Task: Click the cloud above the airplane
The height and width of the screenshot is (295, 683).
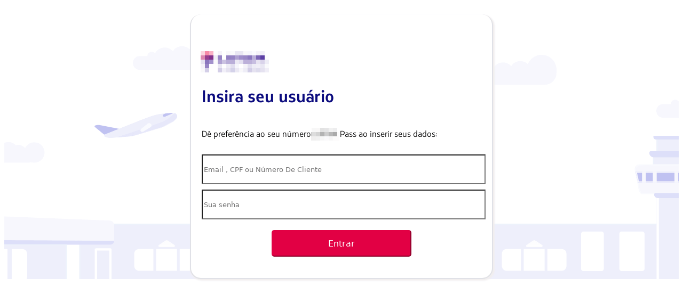Action: coord(162,59)
